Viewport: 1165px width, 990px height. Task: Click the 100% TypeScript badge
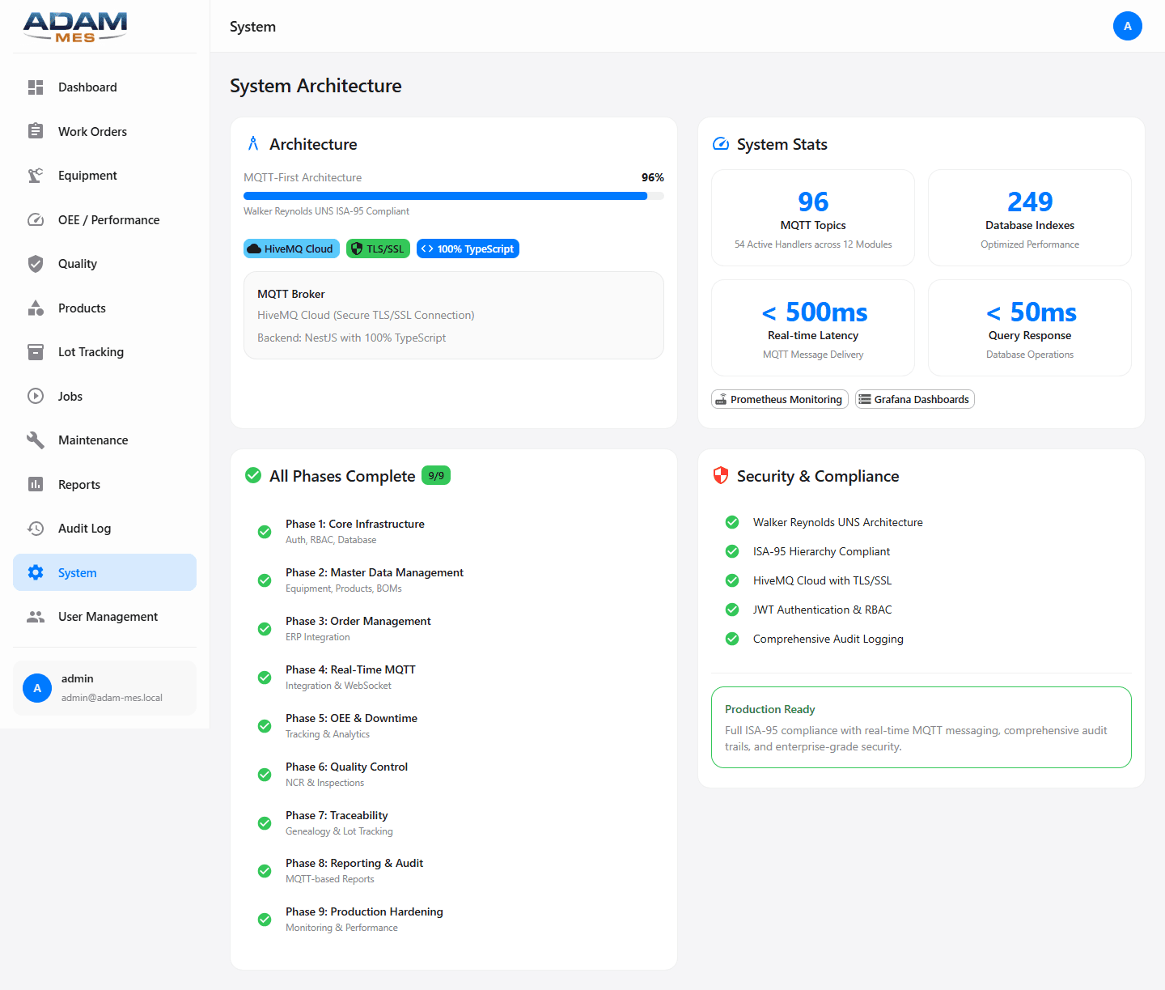468,249
